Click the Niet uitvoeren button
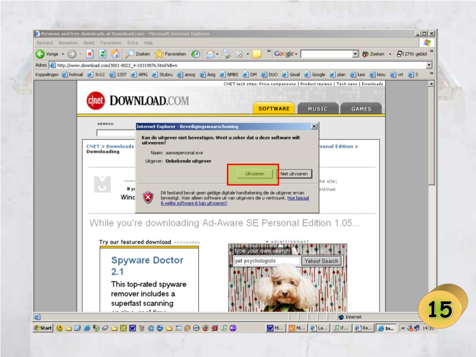 (x=294, y=174)
